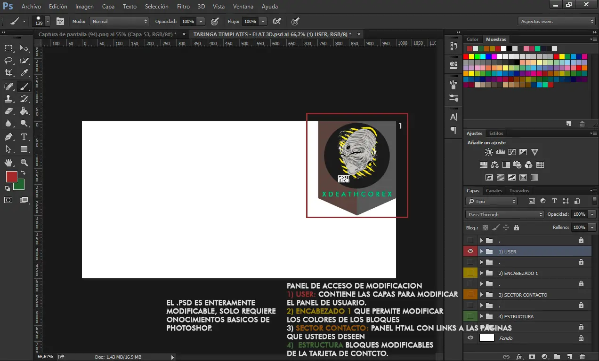Select the Hand tool
Image resolution: width=599 pixels, height=361 pixels.
[8, 163]
